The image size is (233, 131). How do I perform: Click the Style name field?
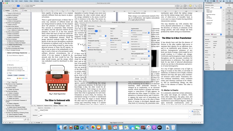(107, 26)
